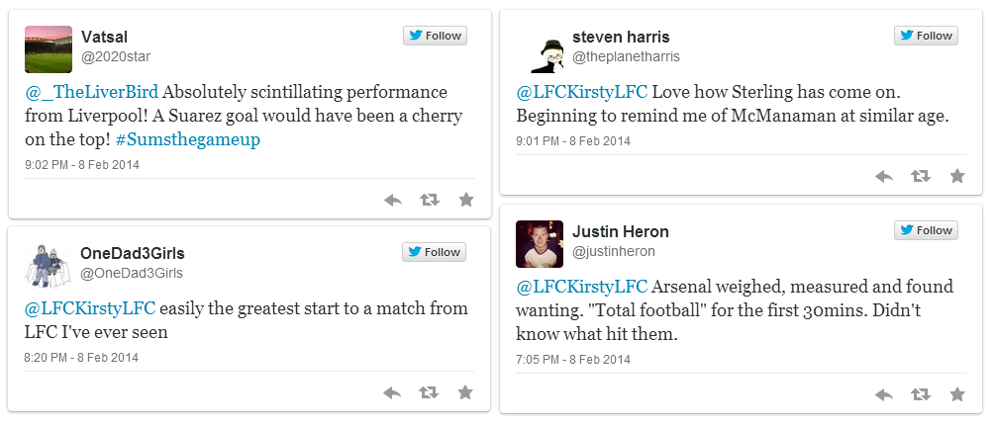
Task: Follow Justin Heron
Action: (x=926, y=230)
